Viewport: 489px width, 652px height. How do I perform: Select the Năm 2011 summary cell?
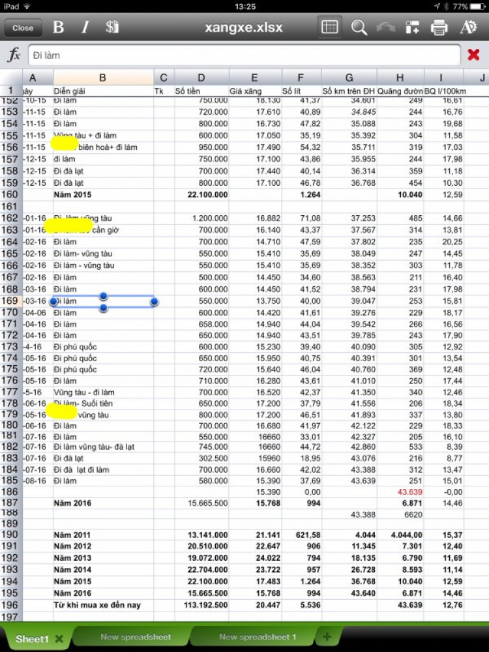[x=103, y=535]
